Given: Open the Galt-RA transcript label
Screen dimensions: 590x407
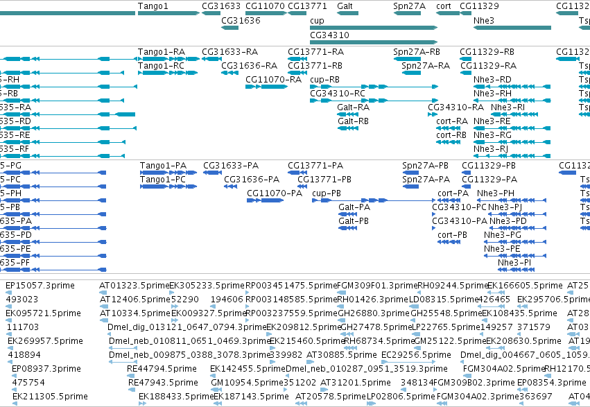Looking at the screenshot, I should pyautogui.click(x=354, y=107).
